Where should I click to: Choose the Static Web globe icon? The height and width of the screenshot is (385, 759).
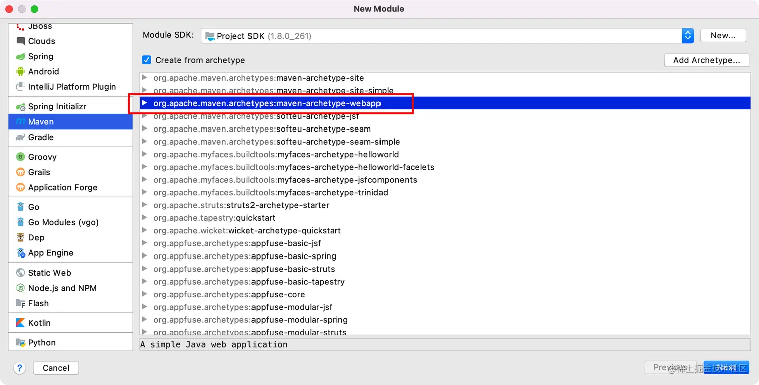coord(20,273)
